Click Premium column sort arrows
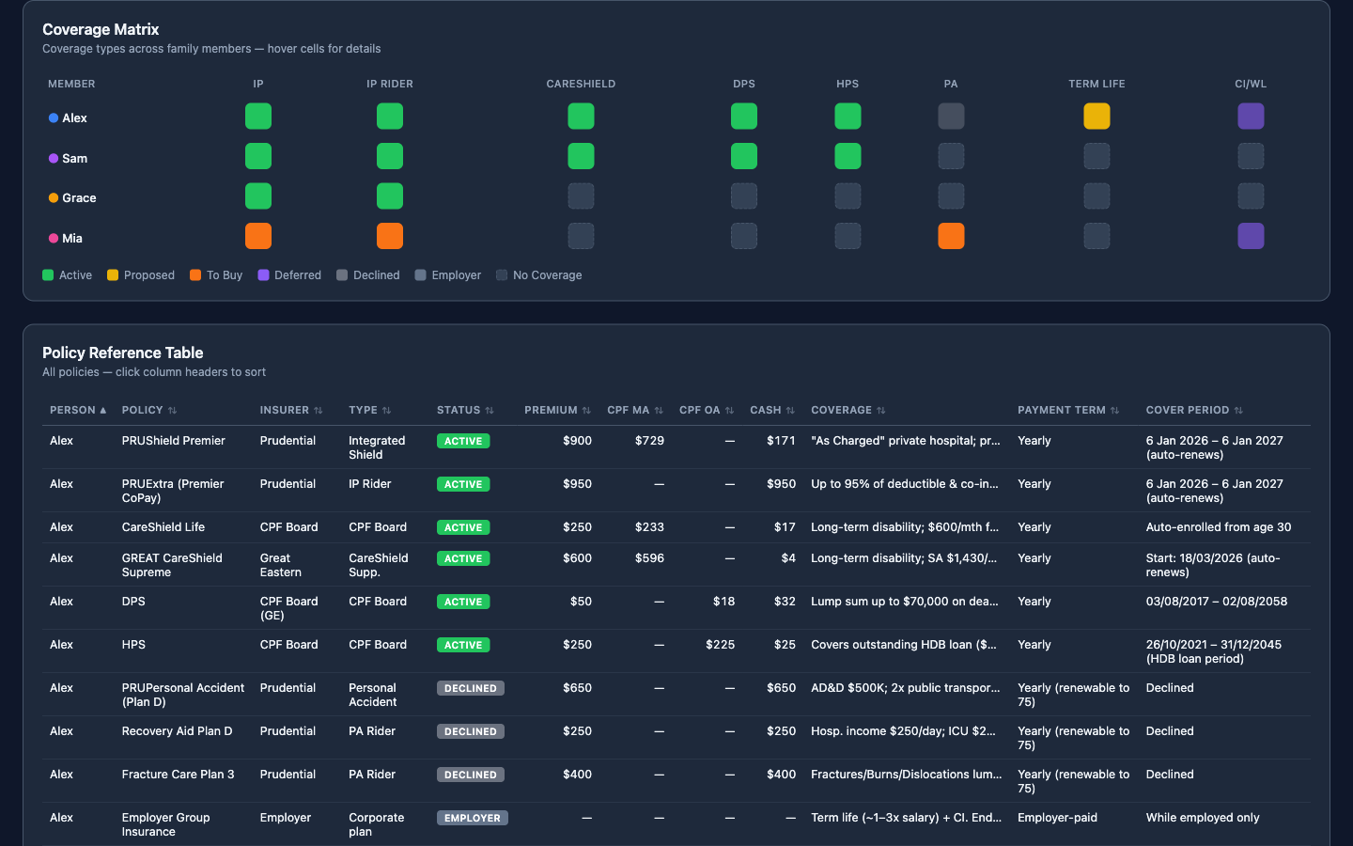Screen dimensions: 1353x846 (x=586, y=411)
